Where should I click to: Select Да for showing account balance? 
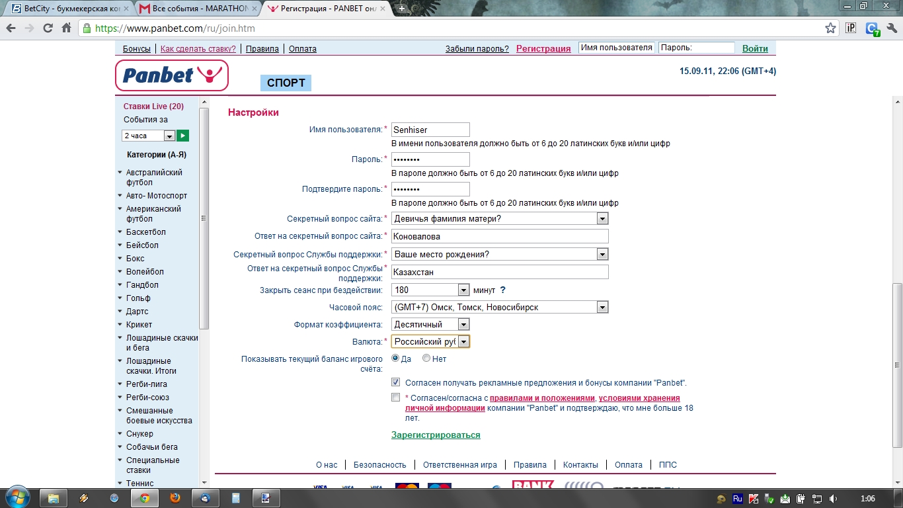tap(395, 359)
